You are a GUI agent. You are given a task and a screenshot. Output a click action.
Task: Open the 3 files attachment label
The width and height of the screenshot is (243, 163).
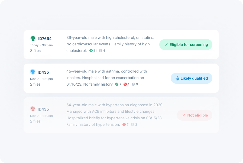point(35,51)
